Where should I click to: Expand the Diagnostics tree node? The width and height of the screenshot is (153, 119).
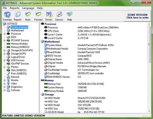[x=5, y=87]
